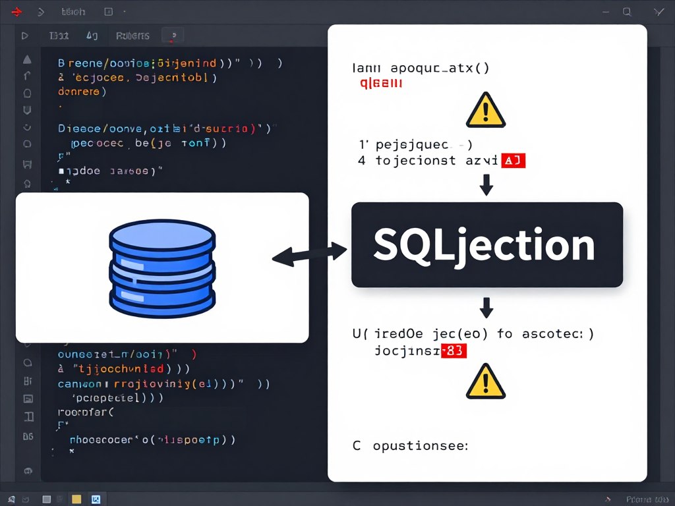Click the chevron icon beside the red logo
675x506 pixels.
41,12
